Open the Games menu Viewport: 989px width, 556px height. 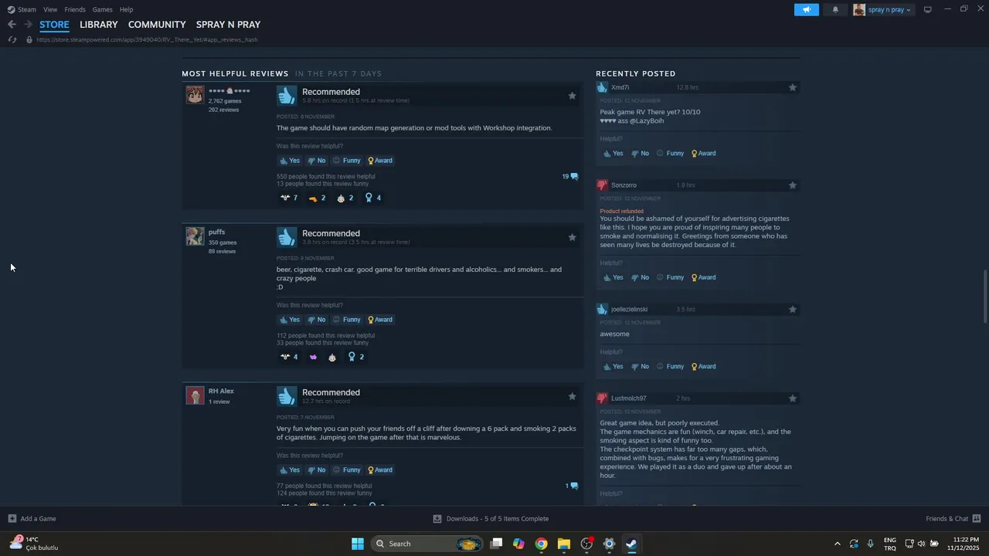[102, 9]
